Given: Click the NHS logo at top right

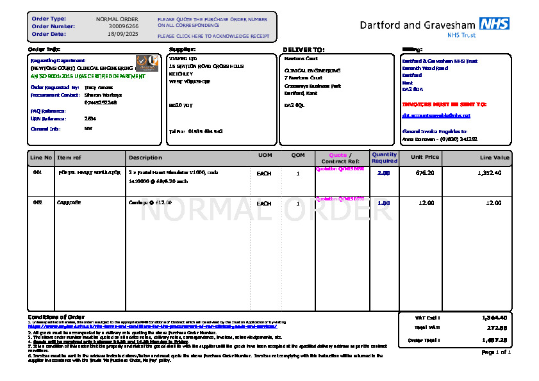Looking at the screenshot, I should [x=494, y=24].
